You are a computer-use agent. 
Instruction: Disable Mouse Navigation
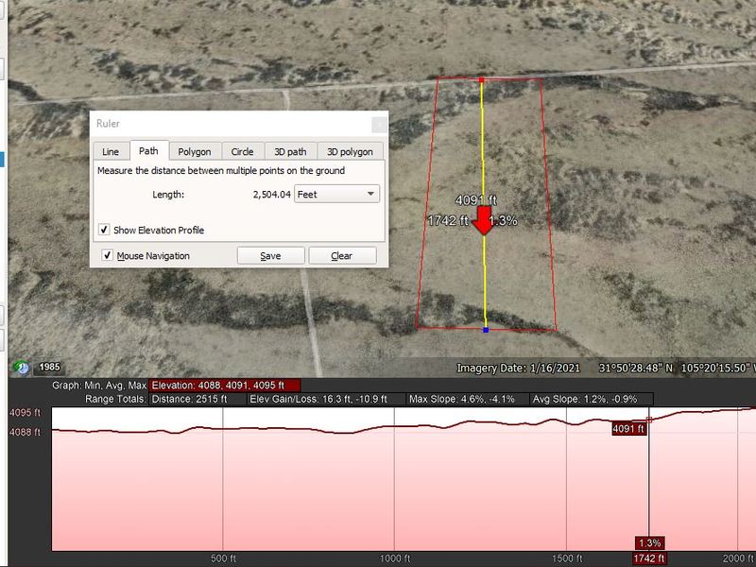click(107, 255)
